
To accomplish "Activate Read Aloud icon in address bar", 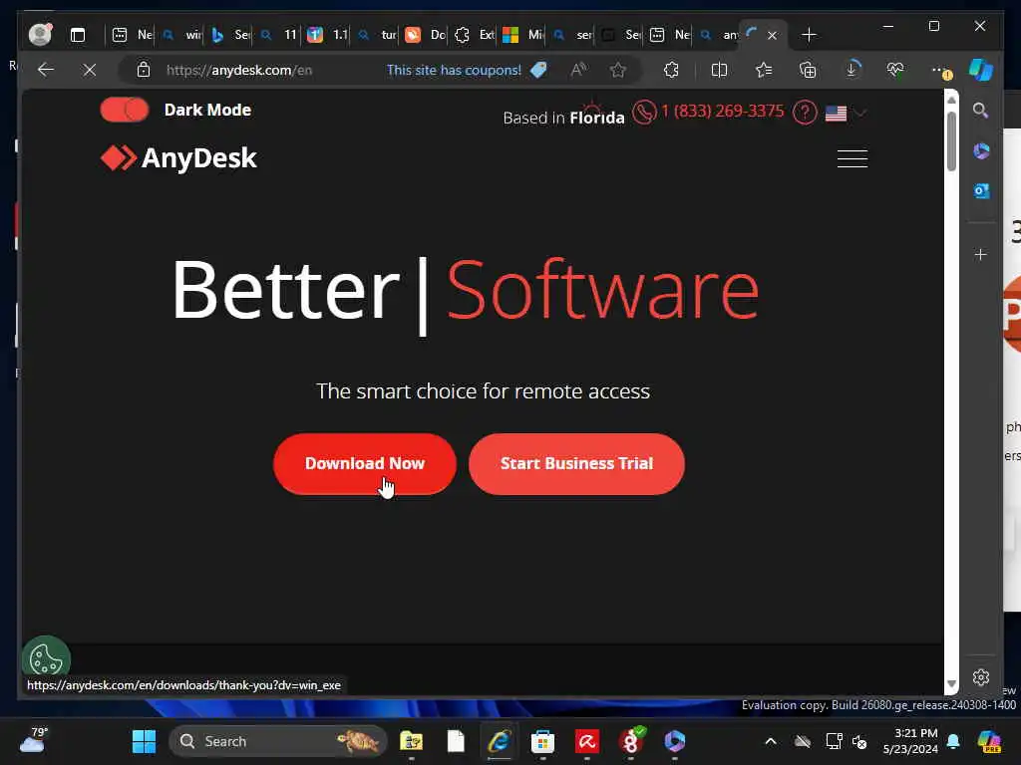I will click(x=578, y=70).
